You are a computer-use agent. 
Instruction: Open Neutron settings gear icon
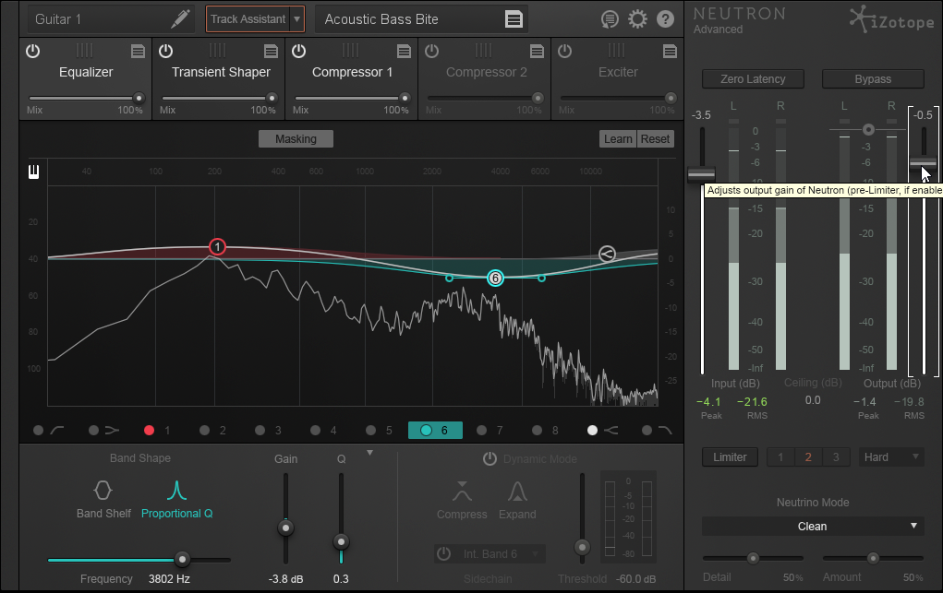coord(637,19)
